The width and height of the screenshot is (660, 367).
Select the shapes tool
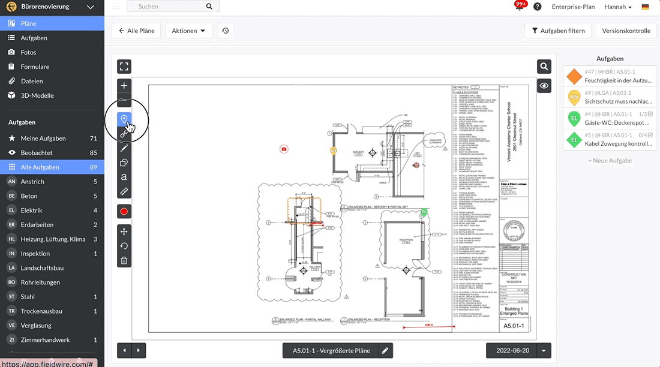124,163
